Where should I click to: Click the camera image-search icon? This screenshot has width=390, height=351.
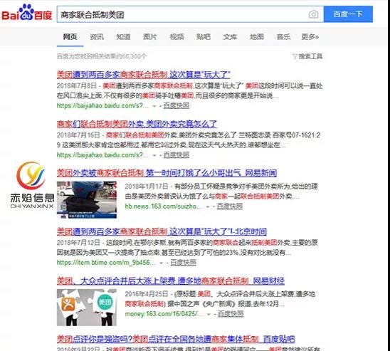pos(313,14)
